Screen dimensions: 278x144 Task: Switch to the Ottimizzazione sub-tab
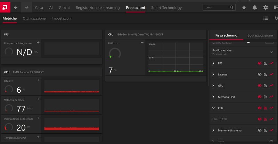coord(34,18)
